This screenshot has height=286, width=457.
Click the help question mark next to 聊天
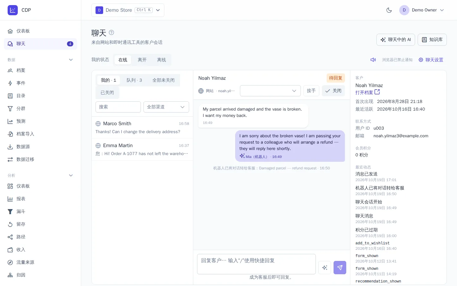(111, 32)
